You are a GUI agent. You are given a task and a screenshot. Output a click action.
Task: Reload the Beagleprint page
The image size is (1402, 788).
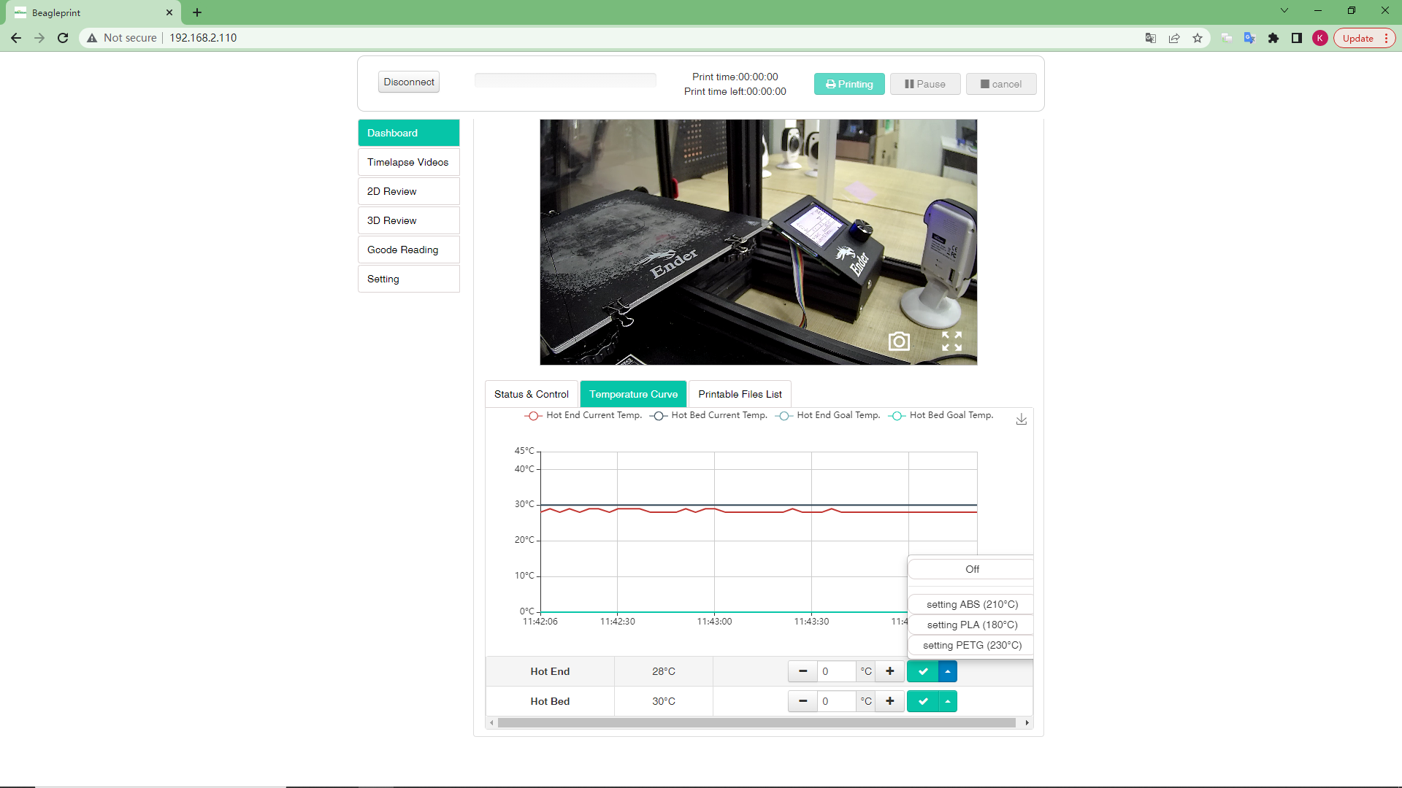click(63, 38)
